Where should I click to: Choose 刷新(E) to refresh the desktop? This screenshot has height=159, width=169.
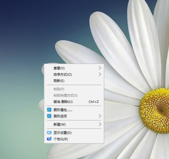click(74, 81)
